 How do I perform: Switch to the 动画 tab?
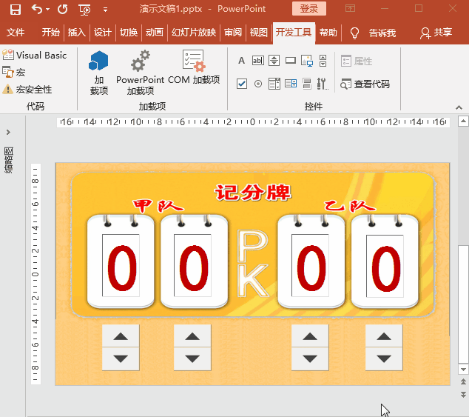click(155, 32)
